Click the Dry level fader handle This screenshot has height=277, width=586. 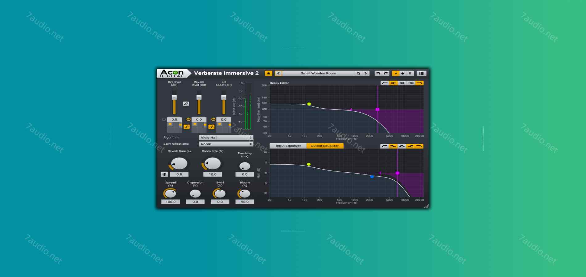coord(174,97)
